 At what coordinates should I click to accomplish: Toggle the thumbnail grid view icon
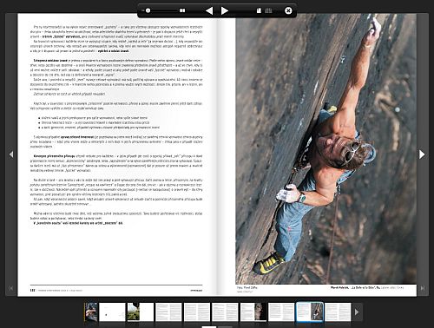(268, 10)
